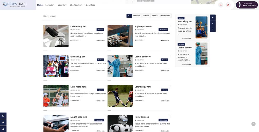
Task: Open the user account icon
Action: (x=228, y=5)
